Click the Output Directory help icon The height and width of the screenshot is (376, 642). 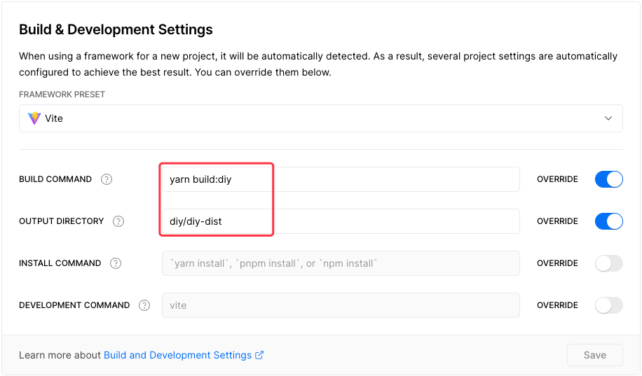coord(118,221)
